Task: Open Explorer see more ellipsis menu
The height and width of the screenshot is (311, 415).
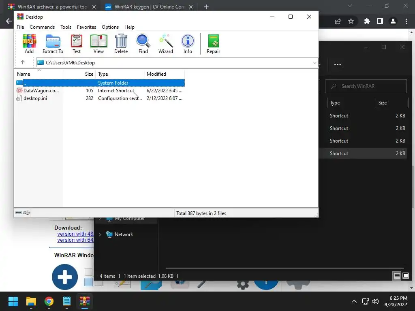Action: pyautogui.click(x=338, y=64)
